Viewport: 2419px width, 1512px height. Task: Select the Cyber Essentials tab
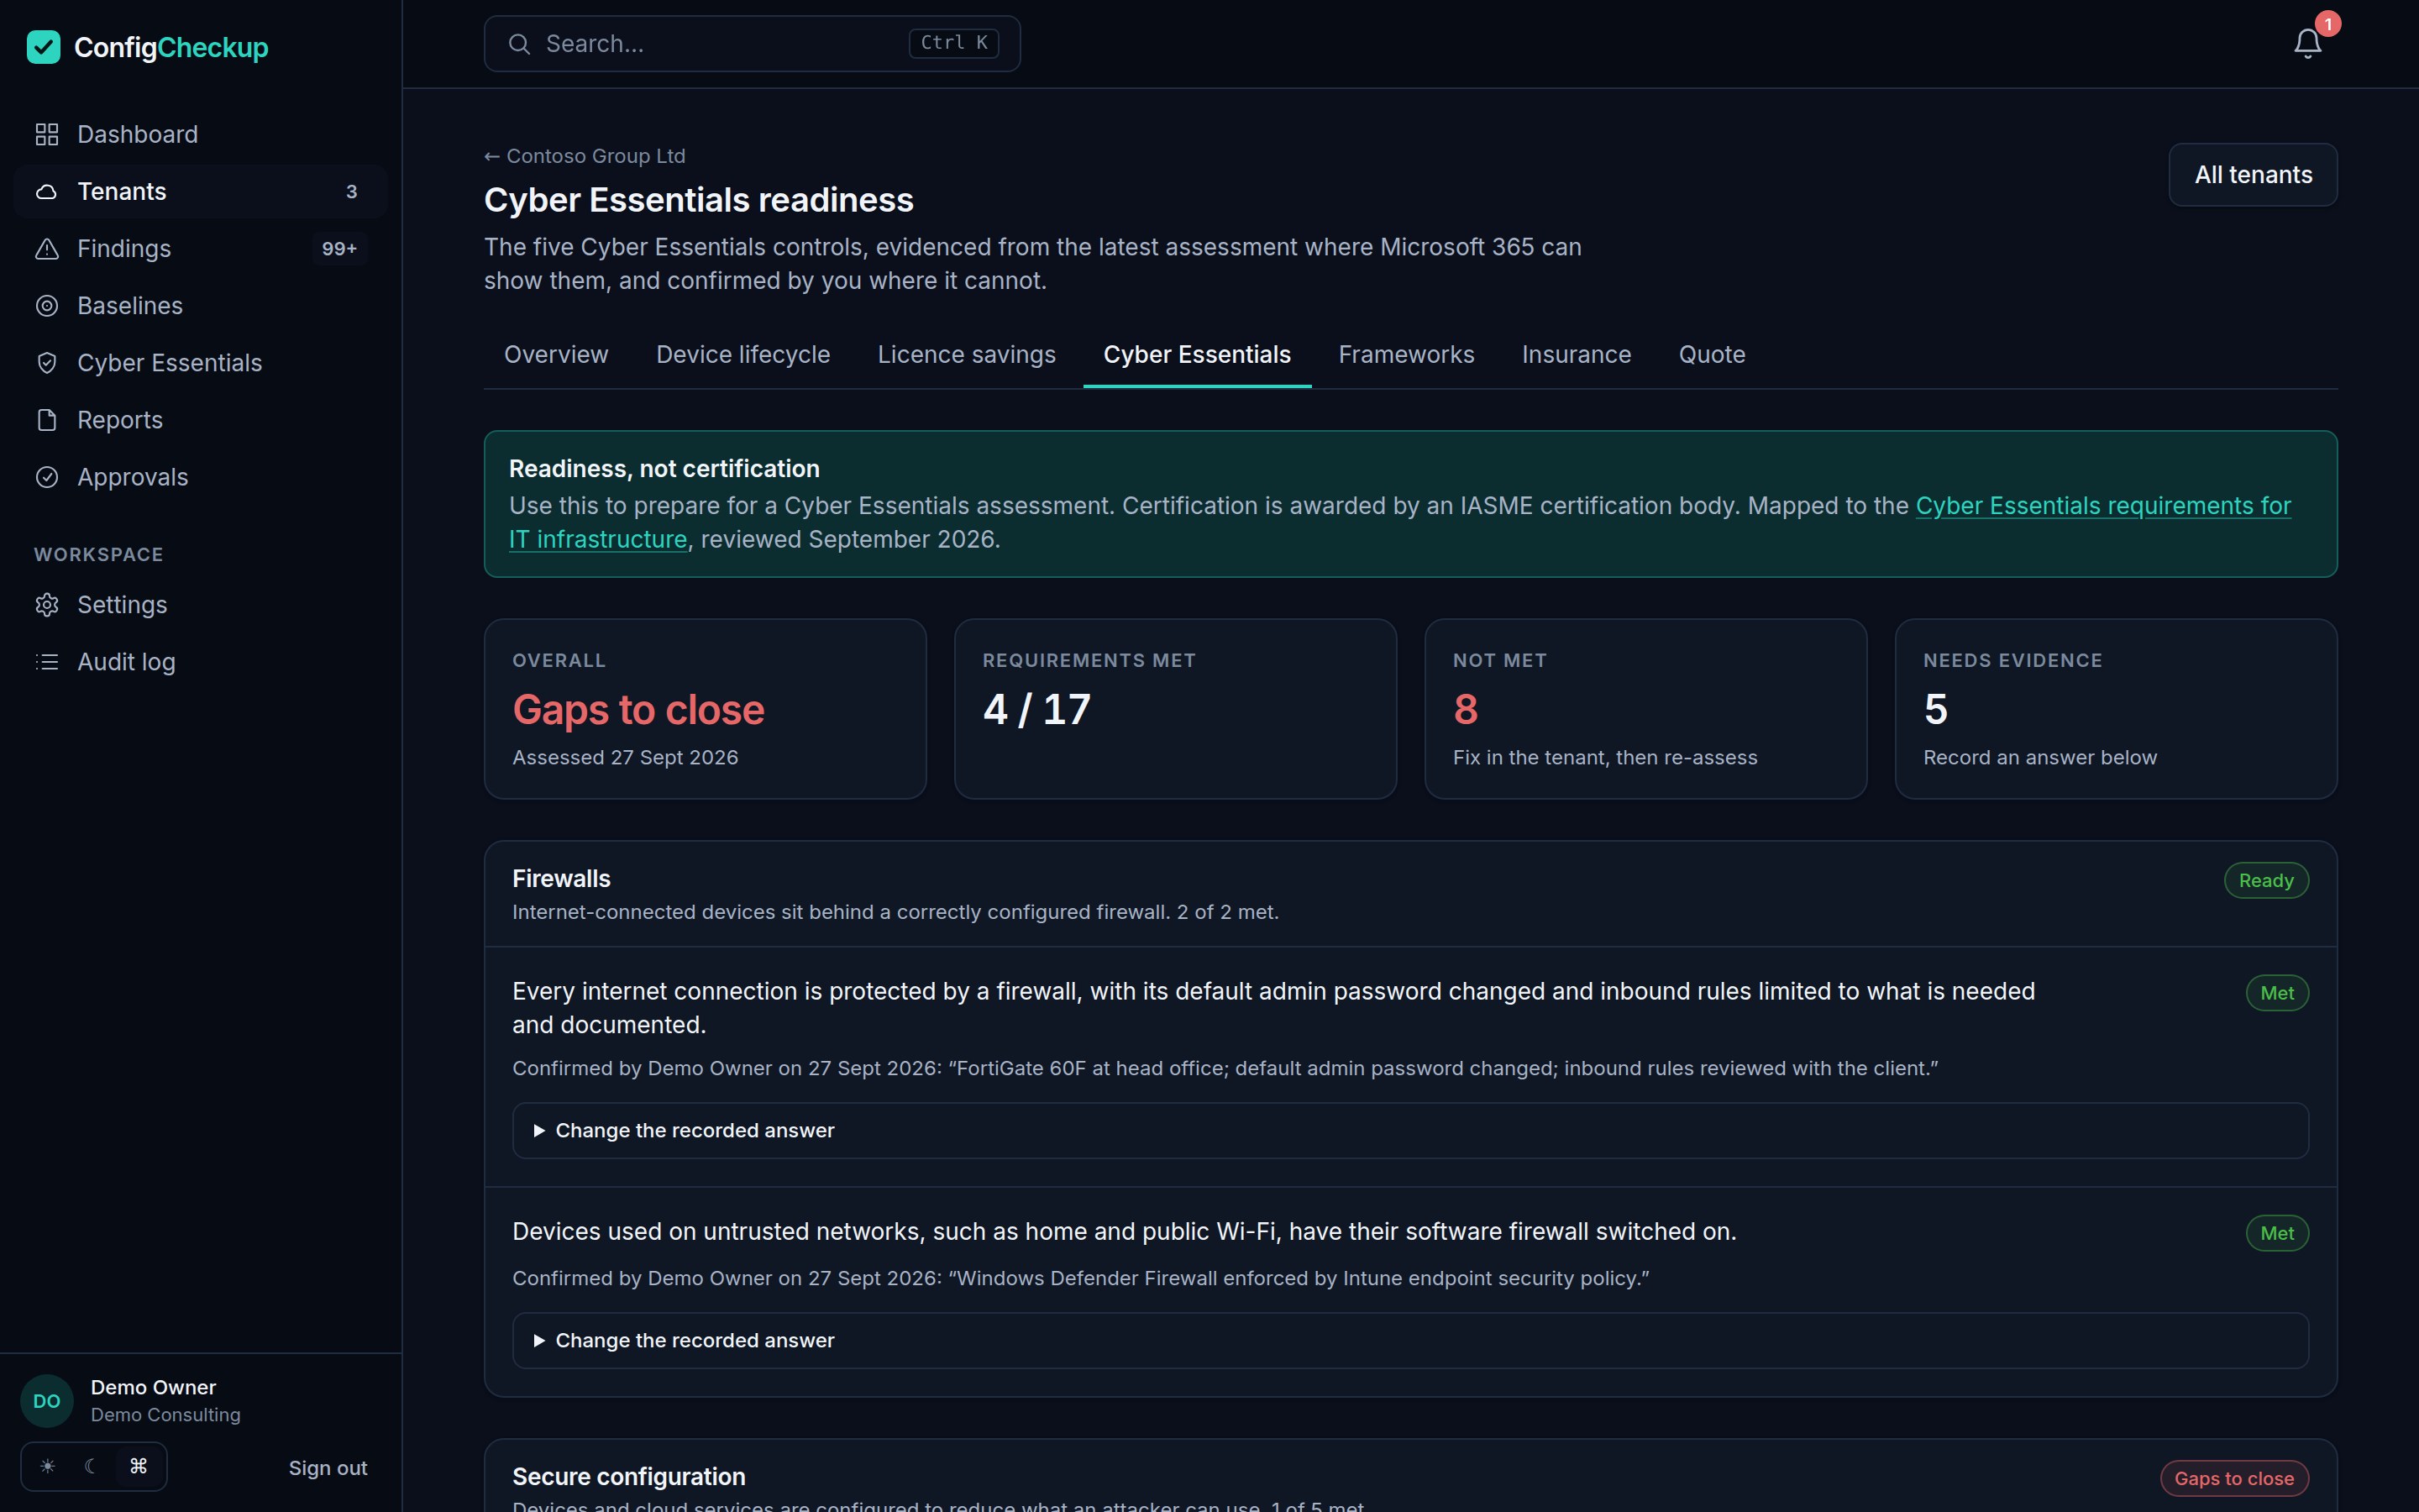(x=1197, y=354)
